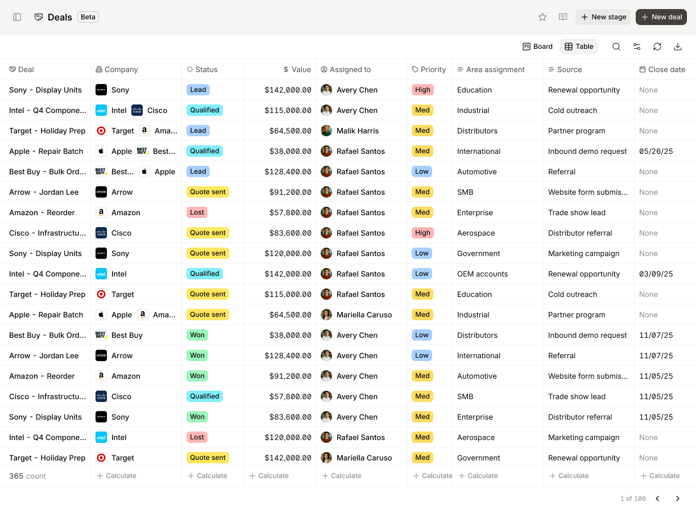696x511 pixels.
Task: Add Calculate for Close date column
Action: click(660, 476)
